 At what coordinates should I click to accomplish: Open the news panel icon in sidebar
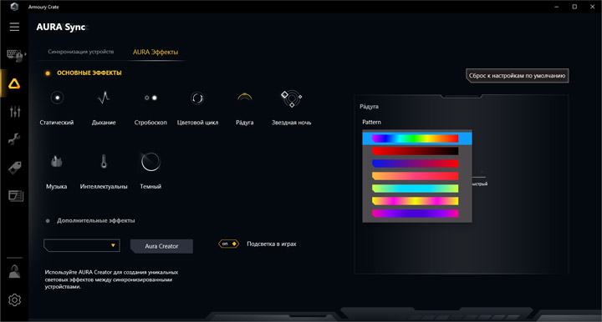click(x=15, y=196)
